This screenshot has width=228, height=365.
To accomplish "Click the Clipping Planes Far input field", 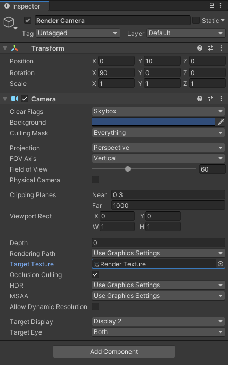I will click(x=168, y=205).
